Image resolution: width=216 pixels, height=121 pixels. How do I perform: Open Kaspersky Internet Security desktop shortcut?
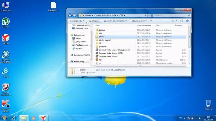pyautogui.click(x=6, y=106)
